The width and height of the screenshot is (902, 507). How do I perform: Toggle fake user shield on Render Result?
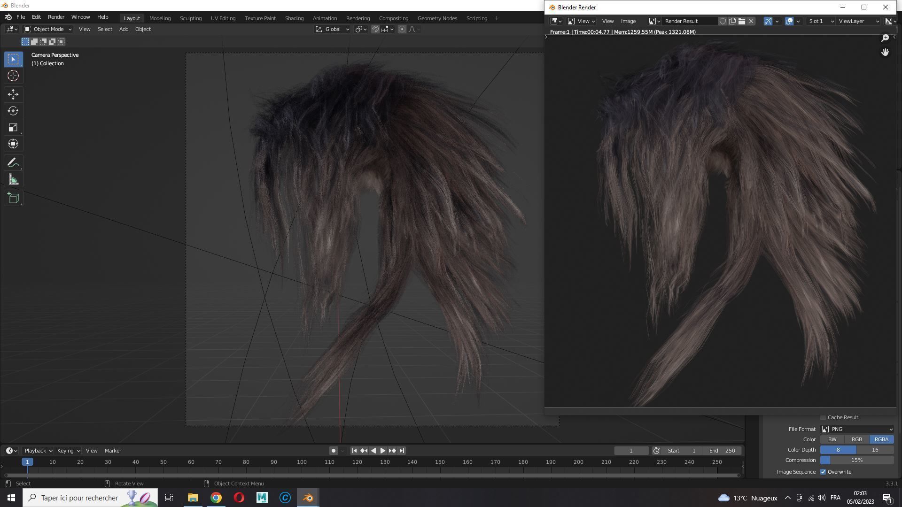coord(723,21)
